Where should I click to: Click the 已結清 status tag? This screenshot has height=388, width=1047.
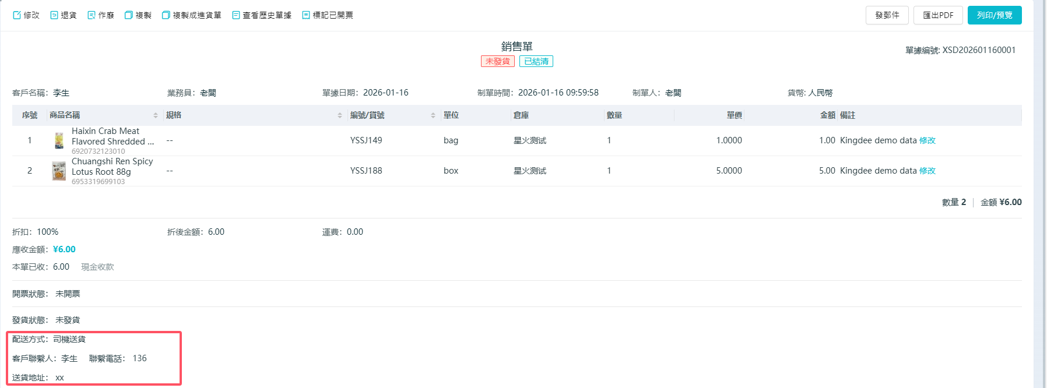point(536,61)
